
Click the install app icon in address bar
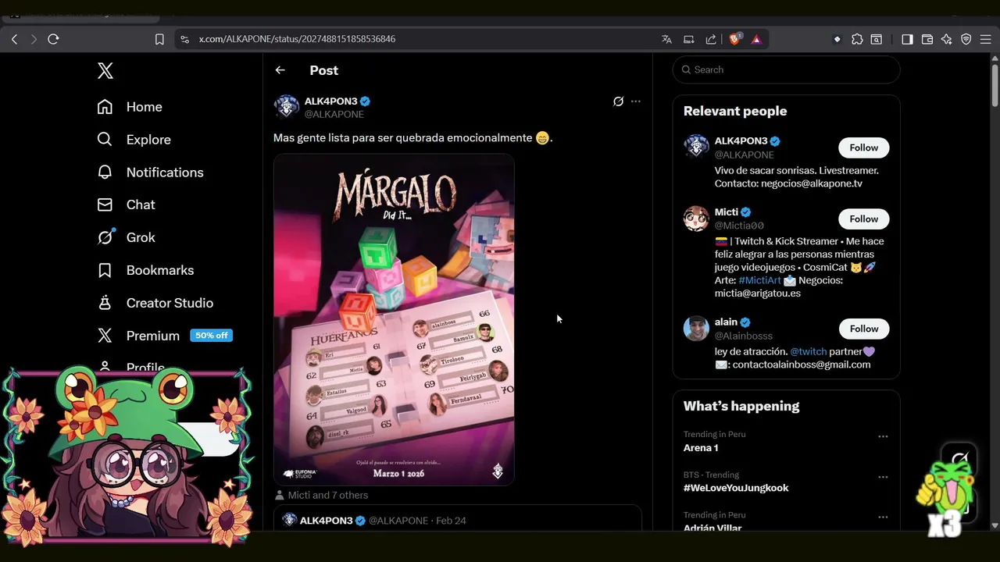pos(689,39)
